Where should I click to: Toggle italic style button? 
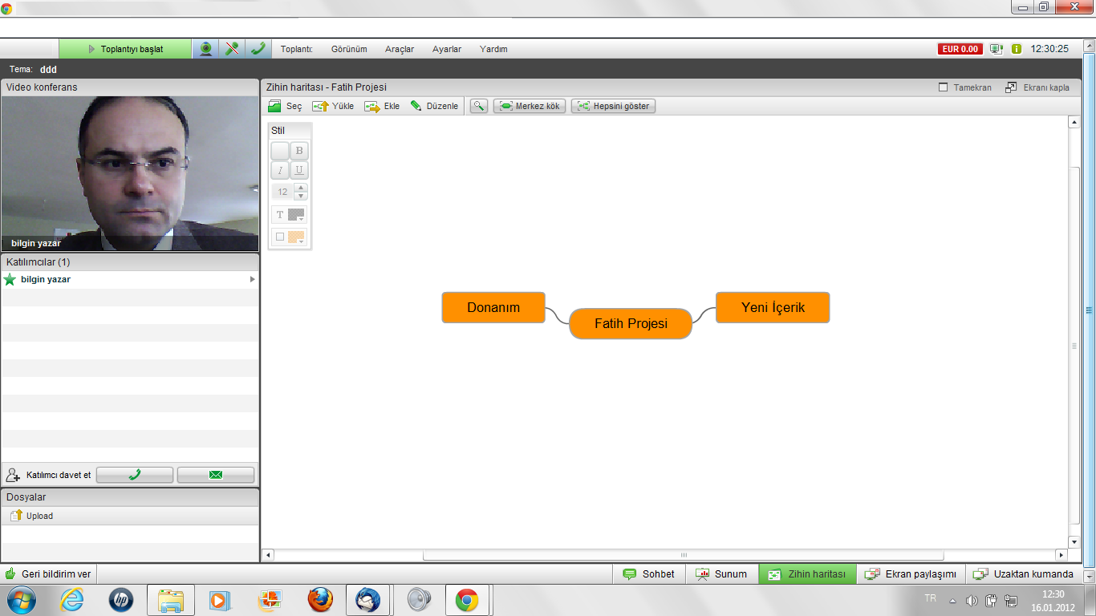point(280,170)
